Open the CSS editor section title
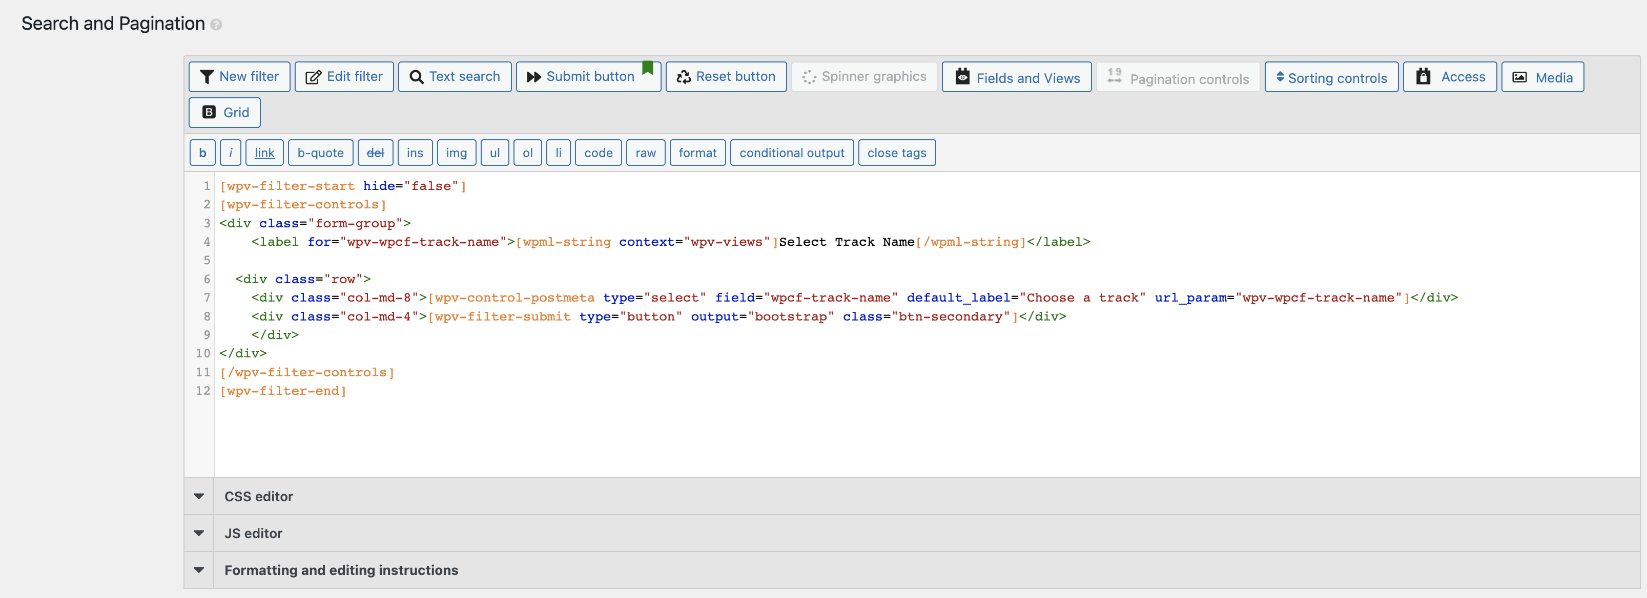This screenshot has height=598, width=1647. click(258, 497)
